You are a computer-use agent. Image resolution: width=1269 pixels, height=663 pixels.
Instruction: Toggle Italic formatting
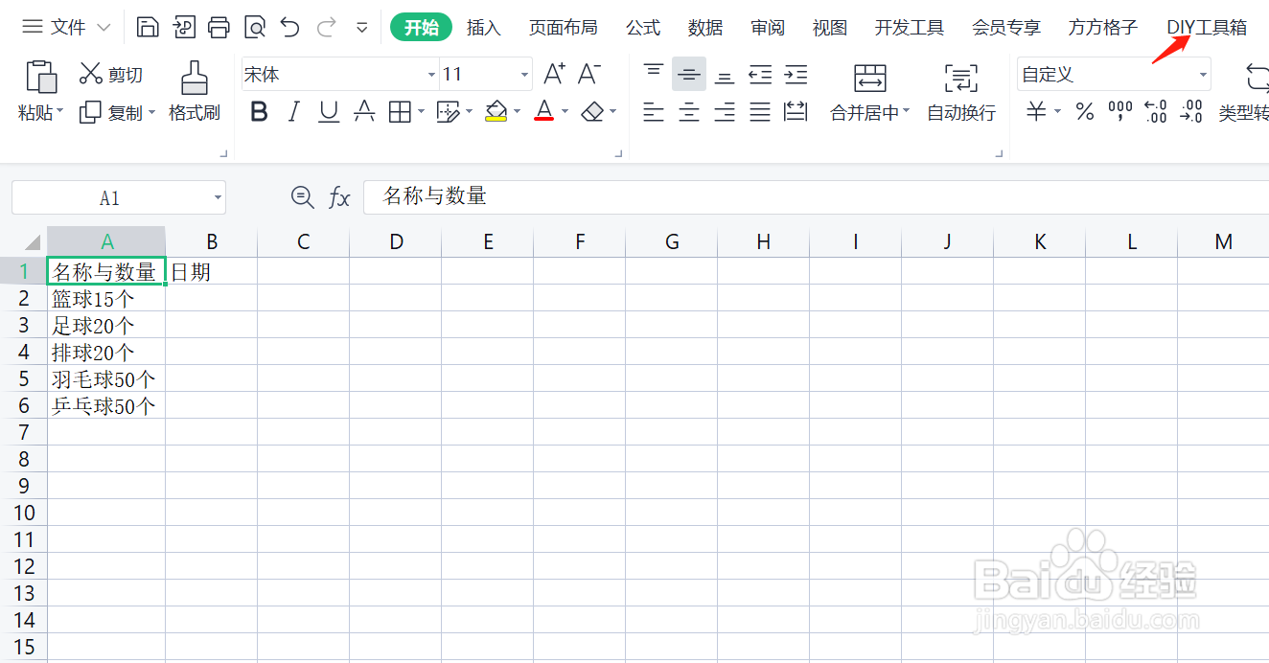point(294,113)
